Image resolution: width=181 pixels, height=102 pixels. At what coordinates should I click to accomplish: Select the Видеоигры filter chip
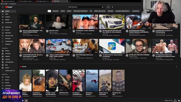(55, 11)
